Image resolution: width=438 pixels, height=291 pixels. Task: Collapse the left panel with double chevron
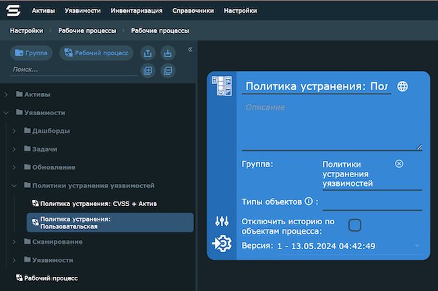(x=190, y=49)
